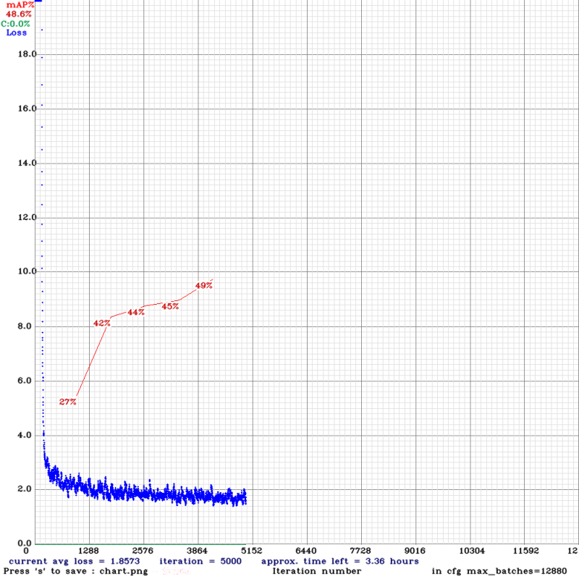This screenshot has height=579, width=579.
Task: Click the 48.6% current mAP value
Action: tap(19, 14)
